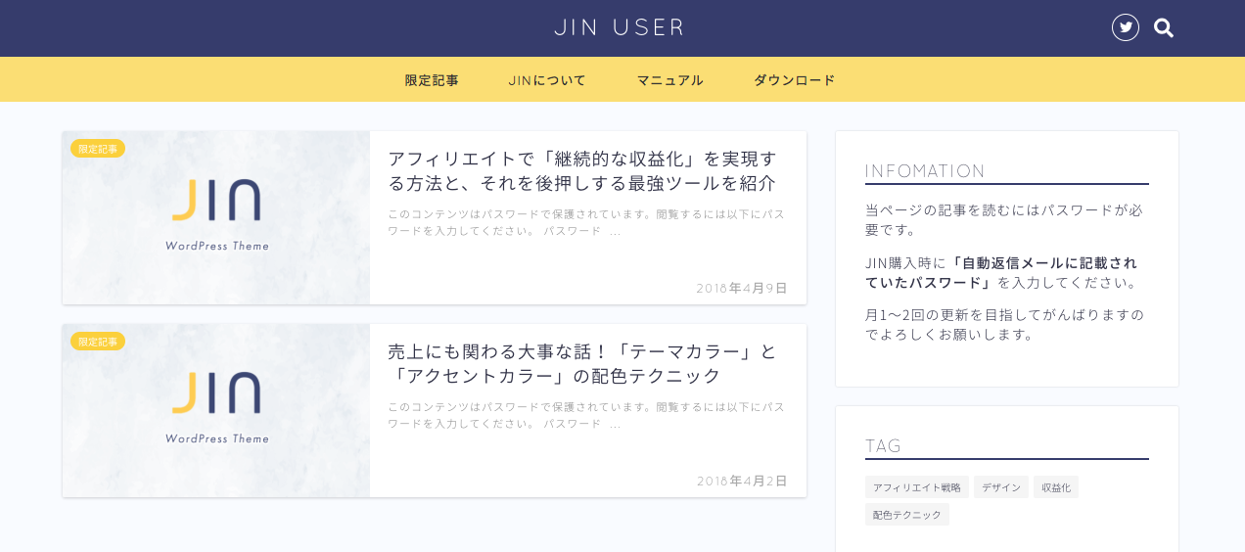1245x552 pixels.
Task: Click 限定記事 badge on first article card
Action: (98, 149)
